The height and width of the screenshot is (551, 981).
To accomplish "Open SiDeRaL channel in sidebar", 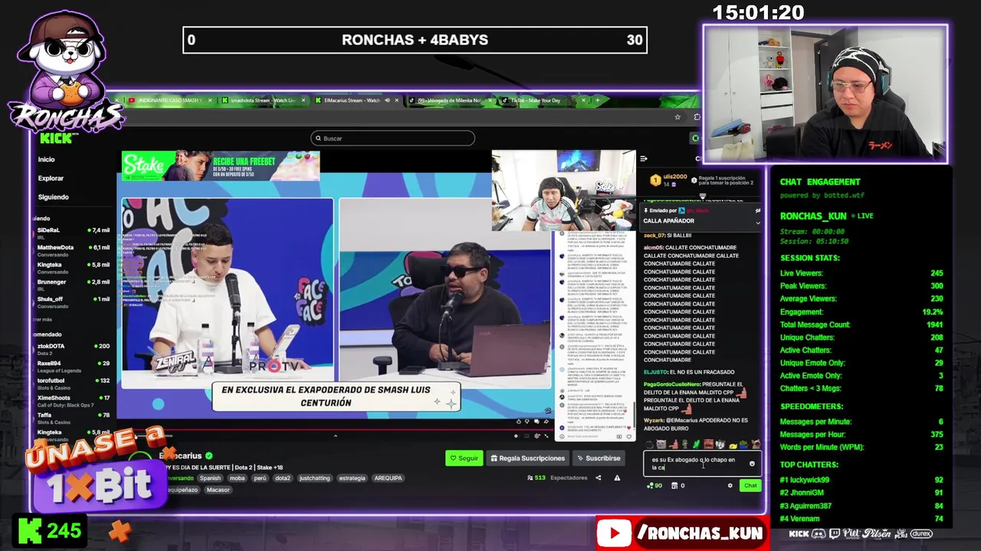I will (74, 233).
